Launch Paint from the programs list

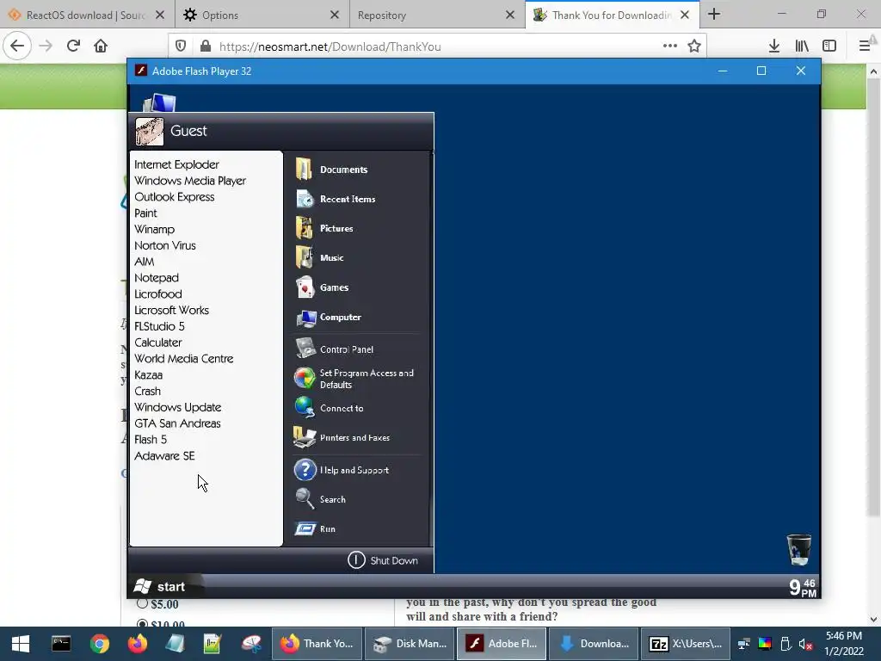coord(145,213)
